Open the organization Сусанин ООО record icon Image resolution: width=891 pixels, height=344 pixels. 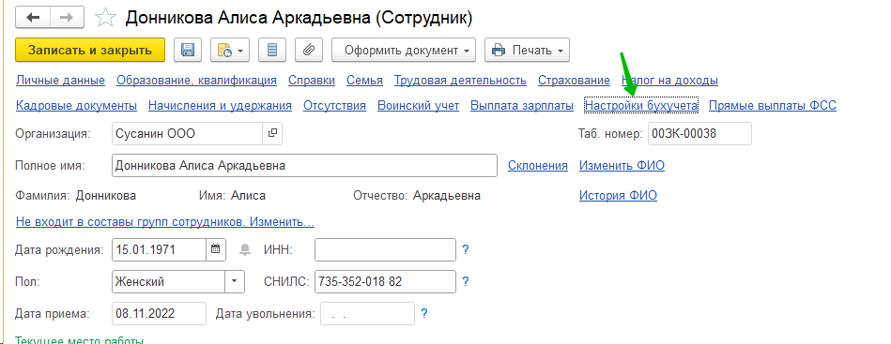click(x=272, y=133)
